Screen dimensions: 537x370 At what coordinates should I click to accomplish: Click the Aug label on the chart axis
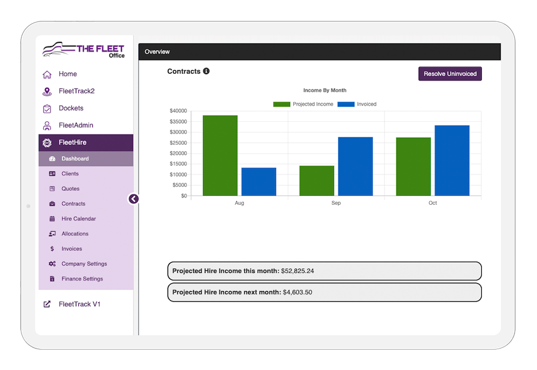[x=240, y=203]
